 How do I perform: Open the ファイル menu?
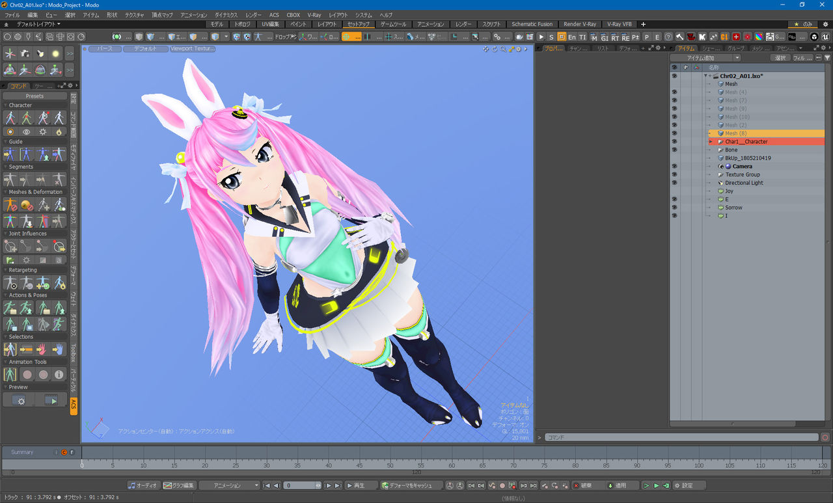point(12,14)
